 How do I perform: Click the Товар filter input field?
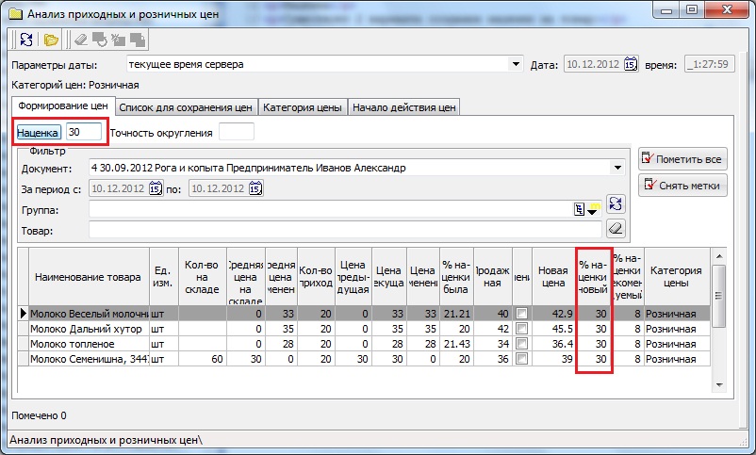(x=345, y=230)
